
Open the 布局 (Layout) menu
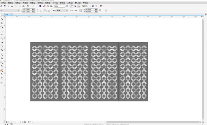coord(25,3)
